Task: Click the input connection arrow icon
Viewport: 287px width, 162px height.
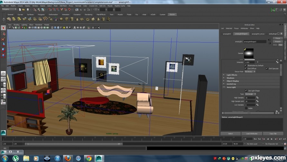Action: (269, 40)
